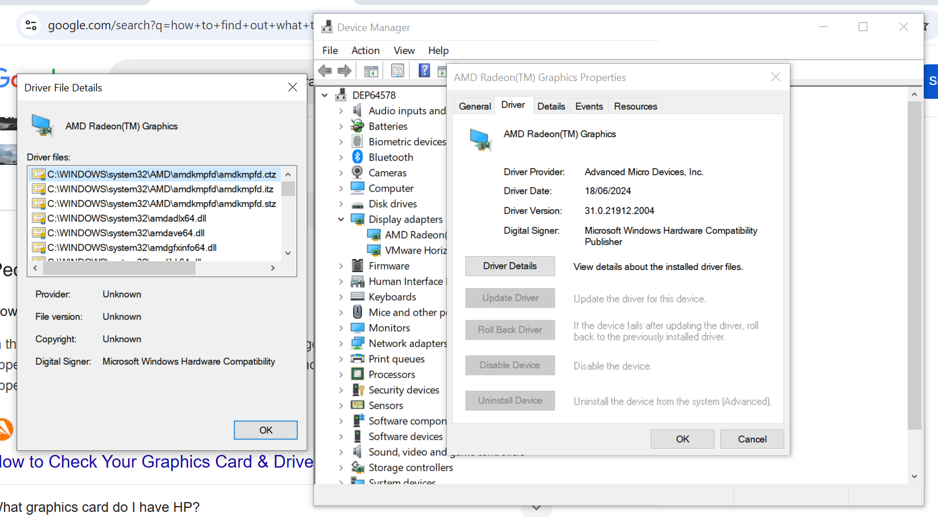Expand the Processors node
Image resolution: width=938 pixels, height=517 pixels.
point(341,375)
